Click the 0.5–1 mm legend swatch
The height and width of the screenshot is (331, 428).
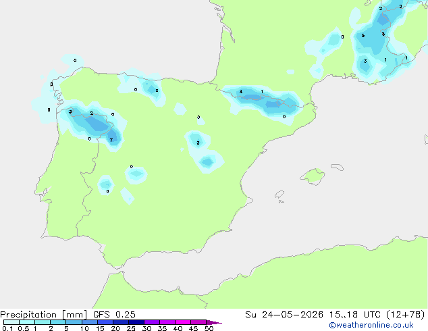(x=27, y=322)
